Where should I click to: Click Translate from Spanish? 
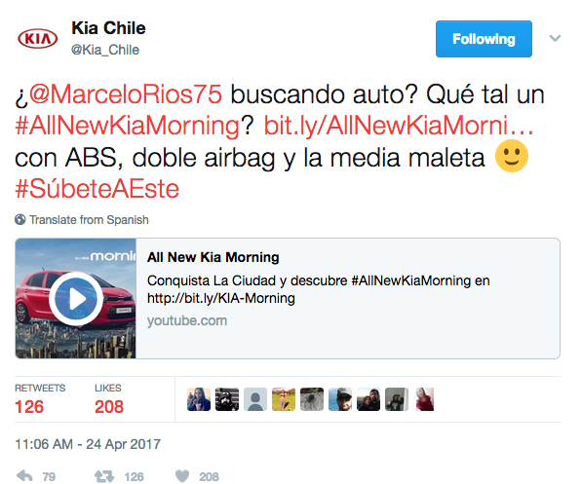tap(89, 219)
